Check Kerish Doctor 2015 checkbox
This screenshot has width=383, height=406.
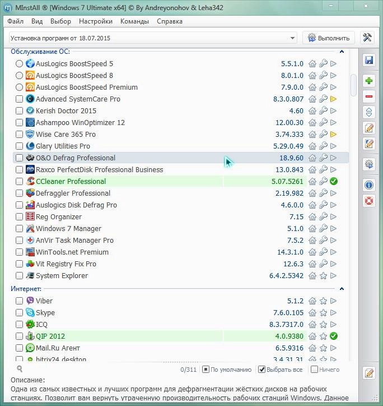click(x=19, y=111)
